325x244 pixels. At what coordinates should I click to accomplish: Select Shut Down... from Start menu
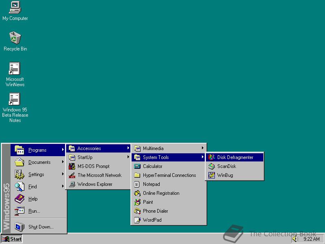coord(38,227)
